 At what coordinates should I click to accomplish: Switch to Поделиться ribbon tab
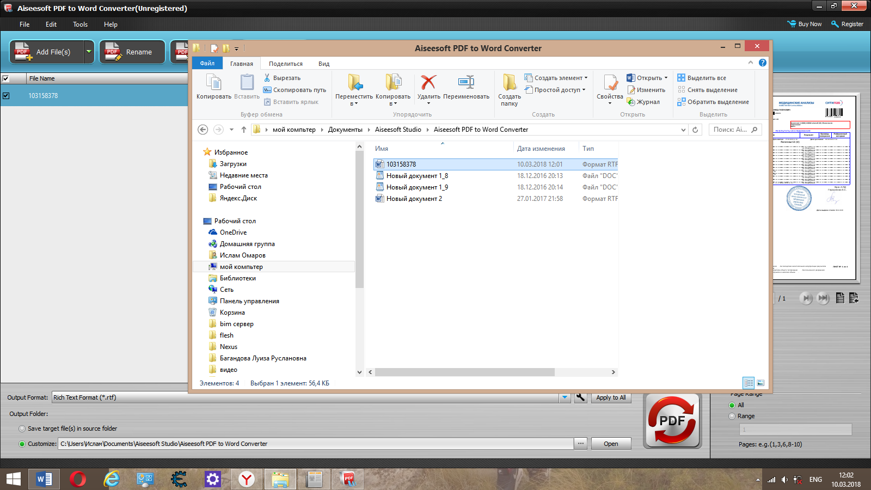(x=286, y=64)
